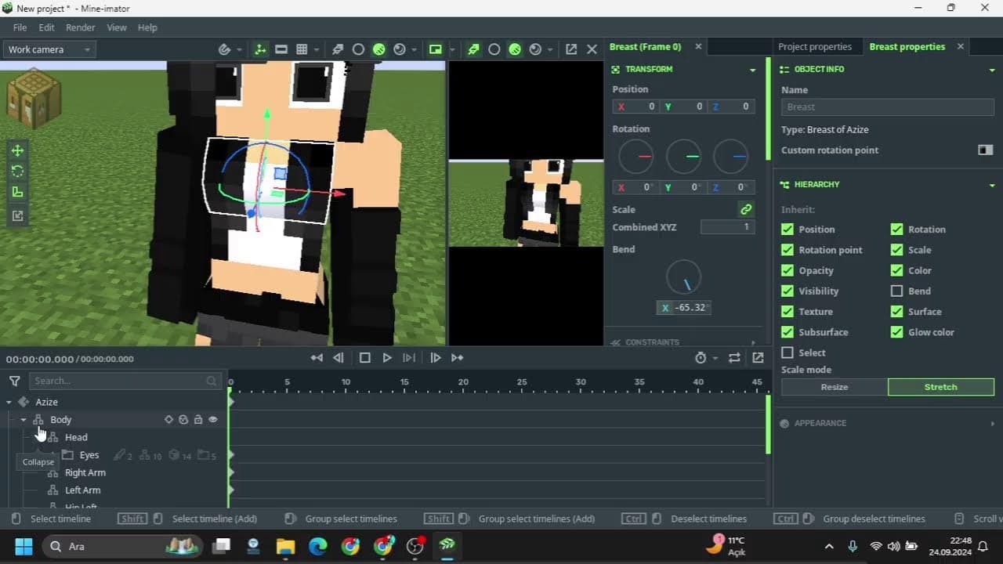
Task: Click the left viewport flat shading circle icon
Action: 358,49
